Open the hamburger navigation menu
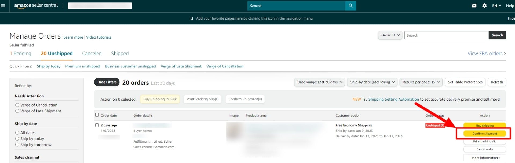The width and height of the screenshot is (515, 163). [3, 6]
